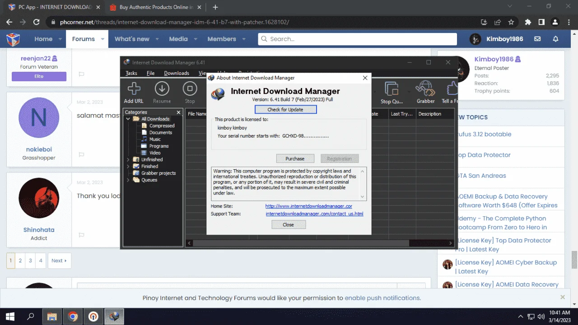Image resolution: width=578 pixels, height=325 pixels.
Task: Click the IDM horizontal scrollbar thumb
Action: pyautogui.click(x=301, y=243)
